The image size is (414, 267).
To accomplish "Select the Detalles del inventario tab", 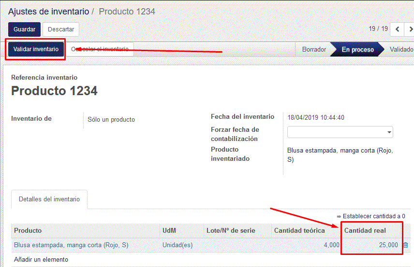I will tap(49, 199).
